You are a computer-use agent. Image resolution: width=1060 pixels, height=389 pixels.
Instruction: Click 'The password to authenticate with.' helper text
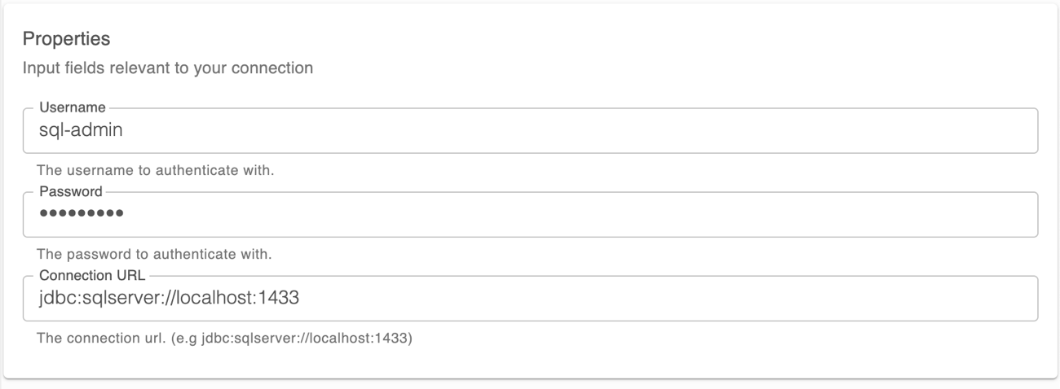tap(155, 254)
